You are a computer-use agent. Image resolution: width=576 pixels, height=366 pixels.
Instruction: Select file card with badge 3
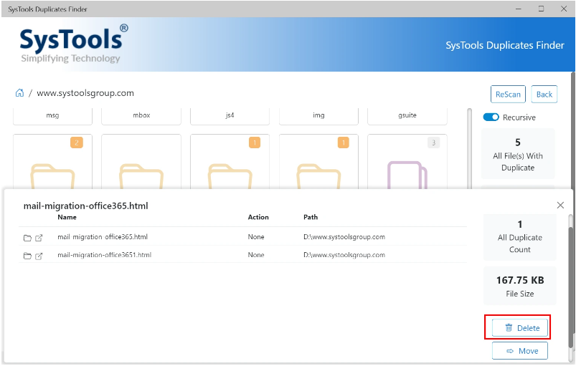[x=407, y=162]
